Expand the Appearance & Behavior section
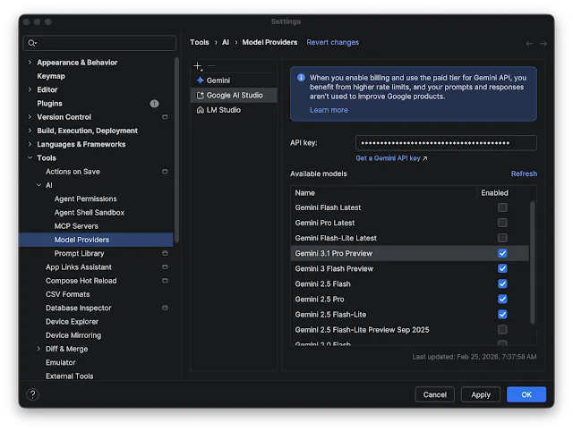The image size is (573, 431). click(x=30, y=63)
